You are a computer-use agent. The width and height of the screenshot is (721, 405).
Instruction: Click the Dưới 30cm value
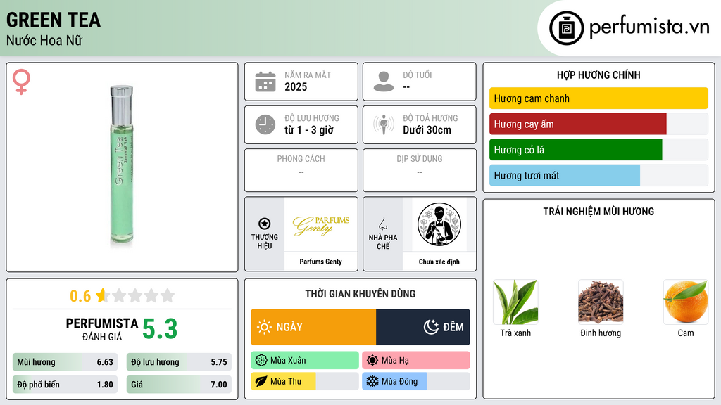(x=427, y=130)
